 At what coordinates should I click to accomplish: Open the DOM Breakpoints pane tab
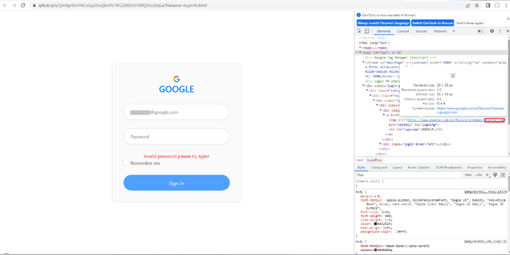449,167
